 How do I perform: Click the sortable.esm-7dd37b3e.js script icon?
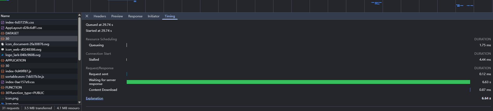pos(3,77)
